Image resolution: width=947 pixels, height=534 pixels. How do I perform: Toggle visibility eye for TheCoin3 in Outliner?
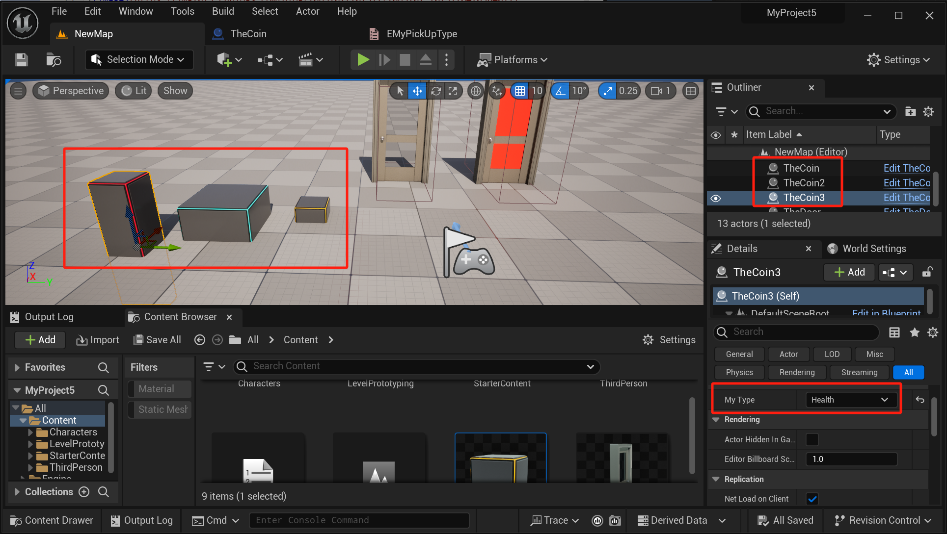(716, 198)
